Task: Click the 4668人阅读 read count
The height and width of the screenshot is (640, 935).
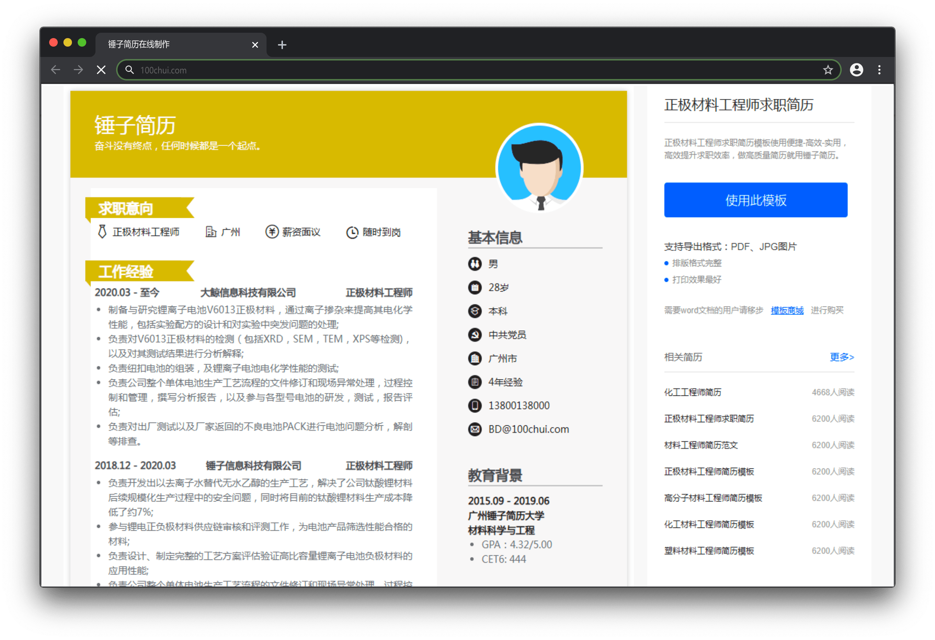Action: 833,392
